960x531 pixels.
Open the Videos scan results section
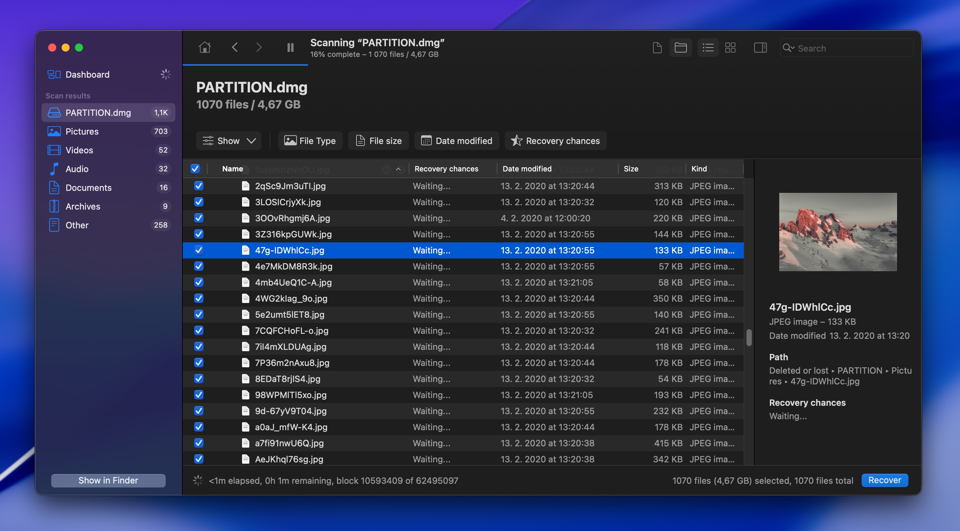79,150
